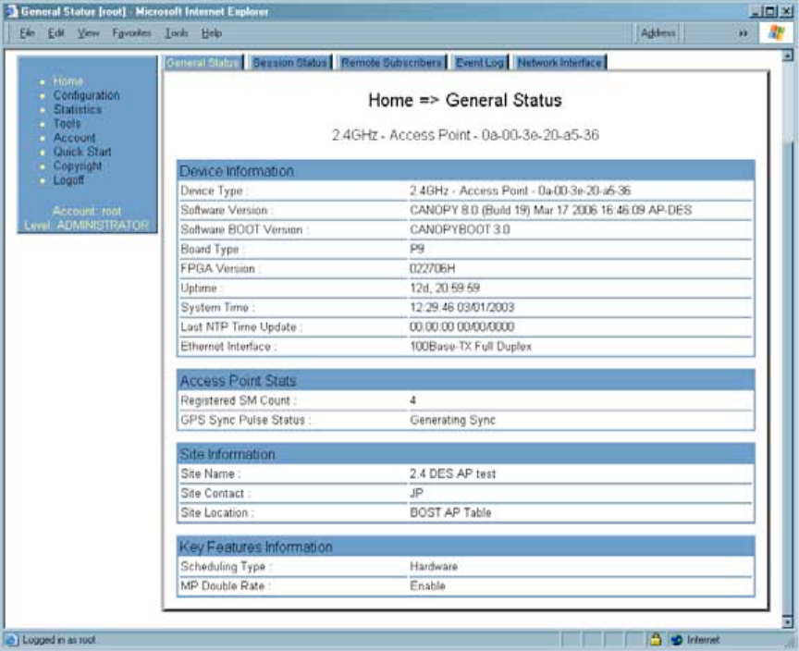Click the MP Double Rate value Enable
The height and width of the screenshot is (651, 799).
[x=427, y=585]
